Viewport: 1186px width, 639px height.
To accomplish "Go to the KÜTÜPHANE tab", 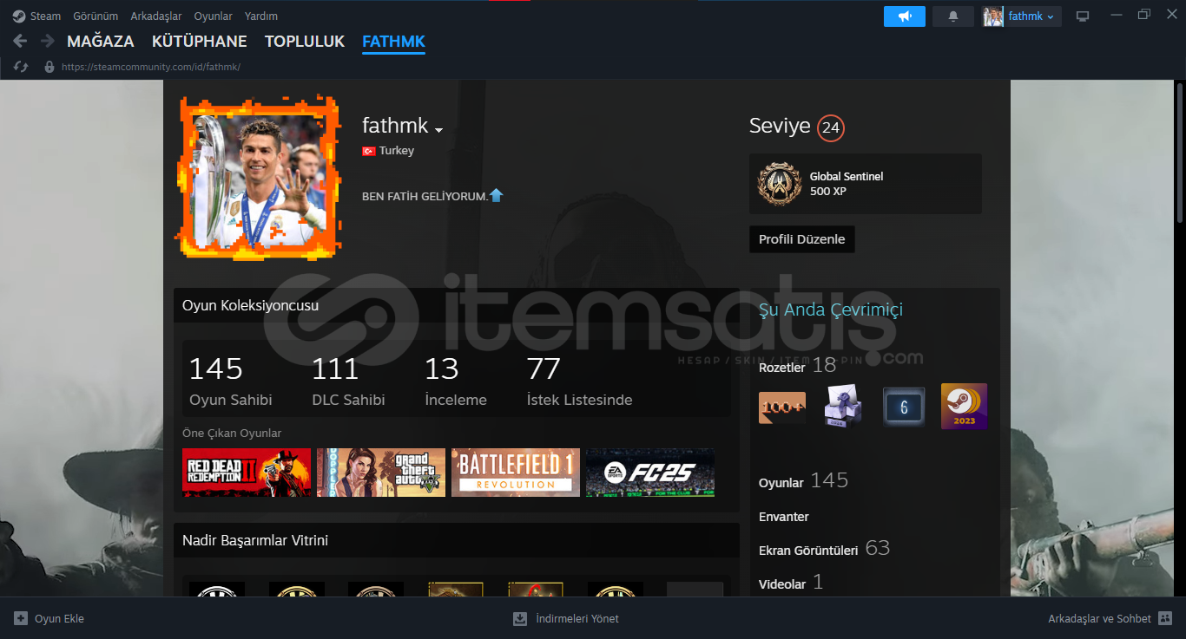I will coord(199,42).
